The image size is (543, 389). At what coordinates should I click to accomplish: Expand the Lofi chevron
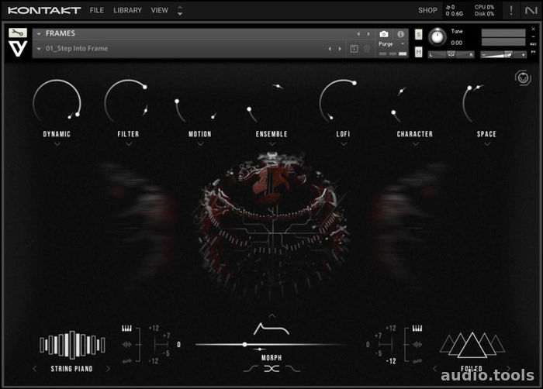coord(344,143)
